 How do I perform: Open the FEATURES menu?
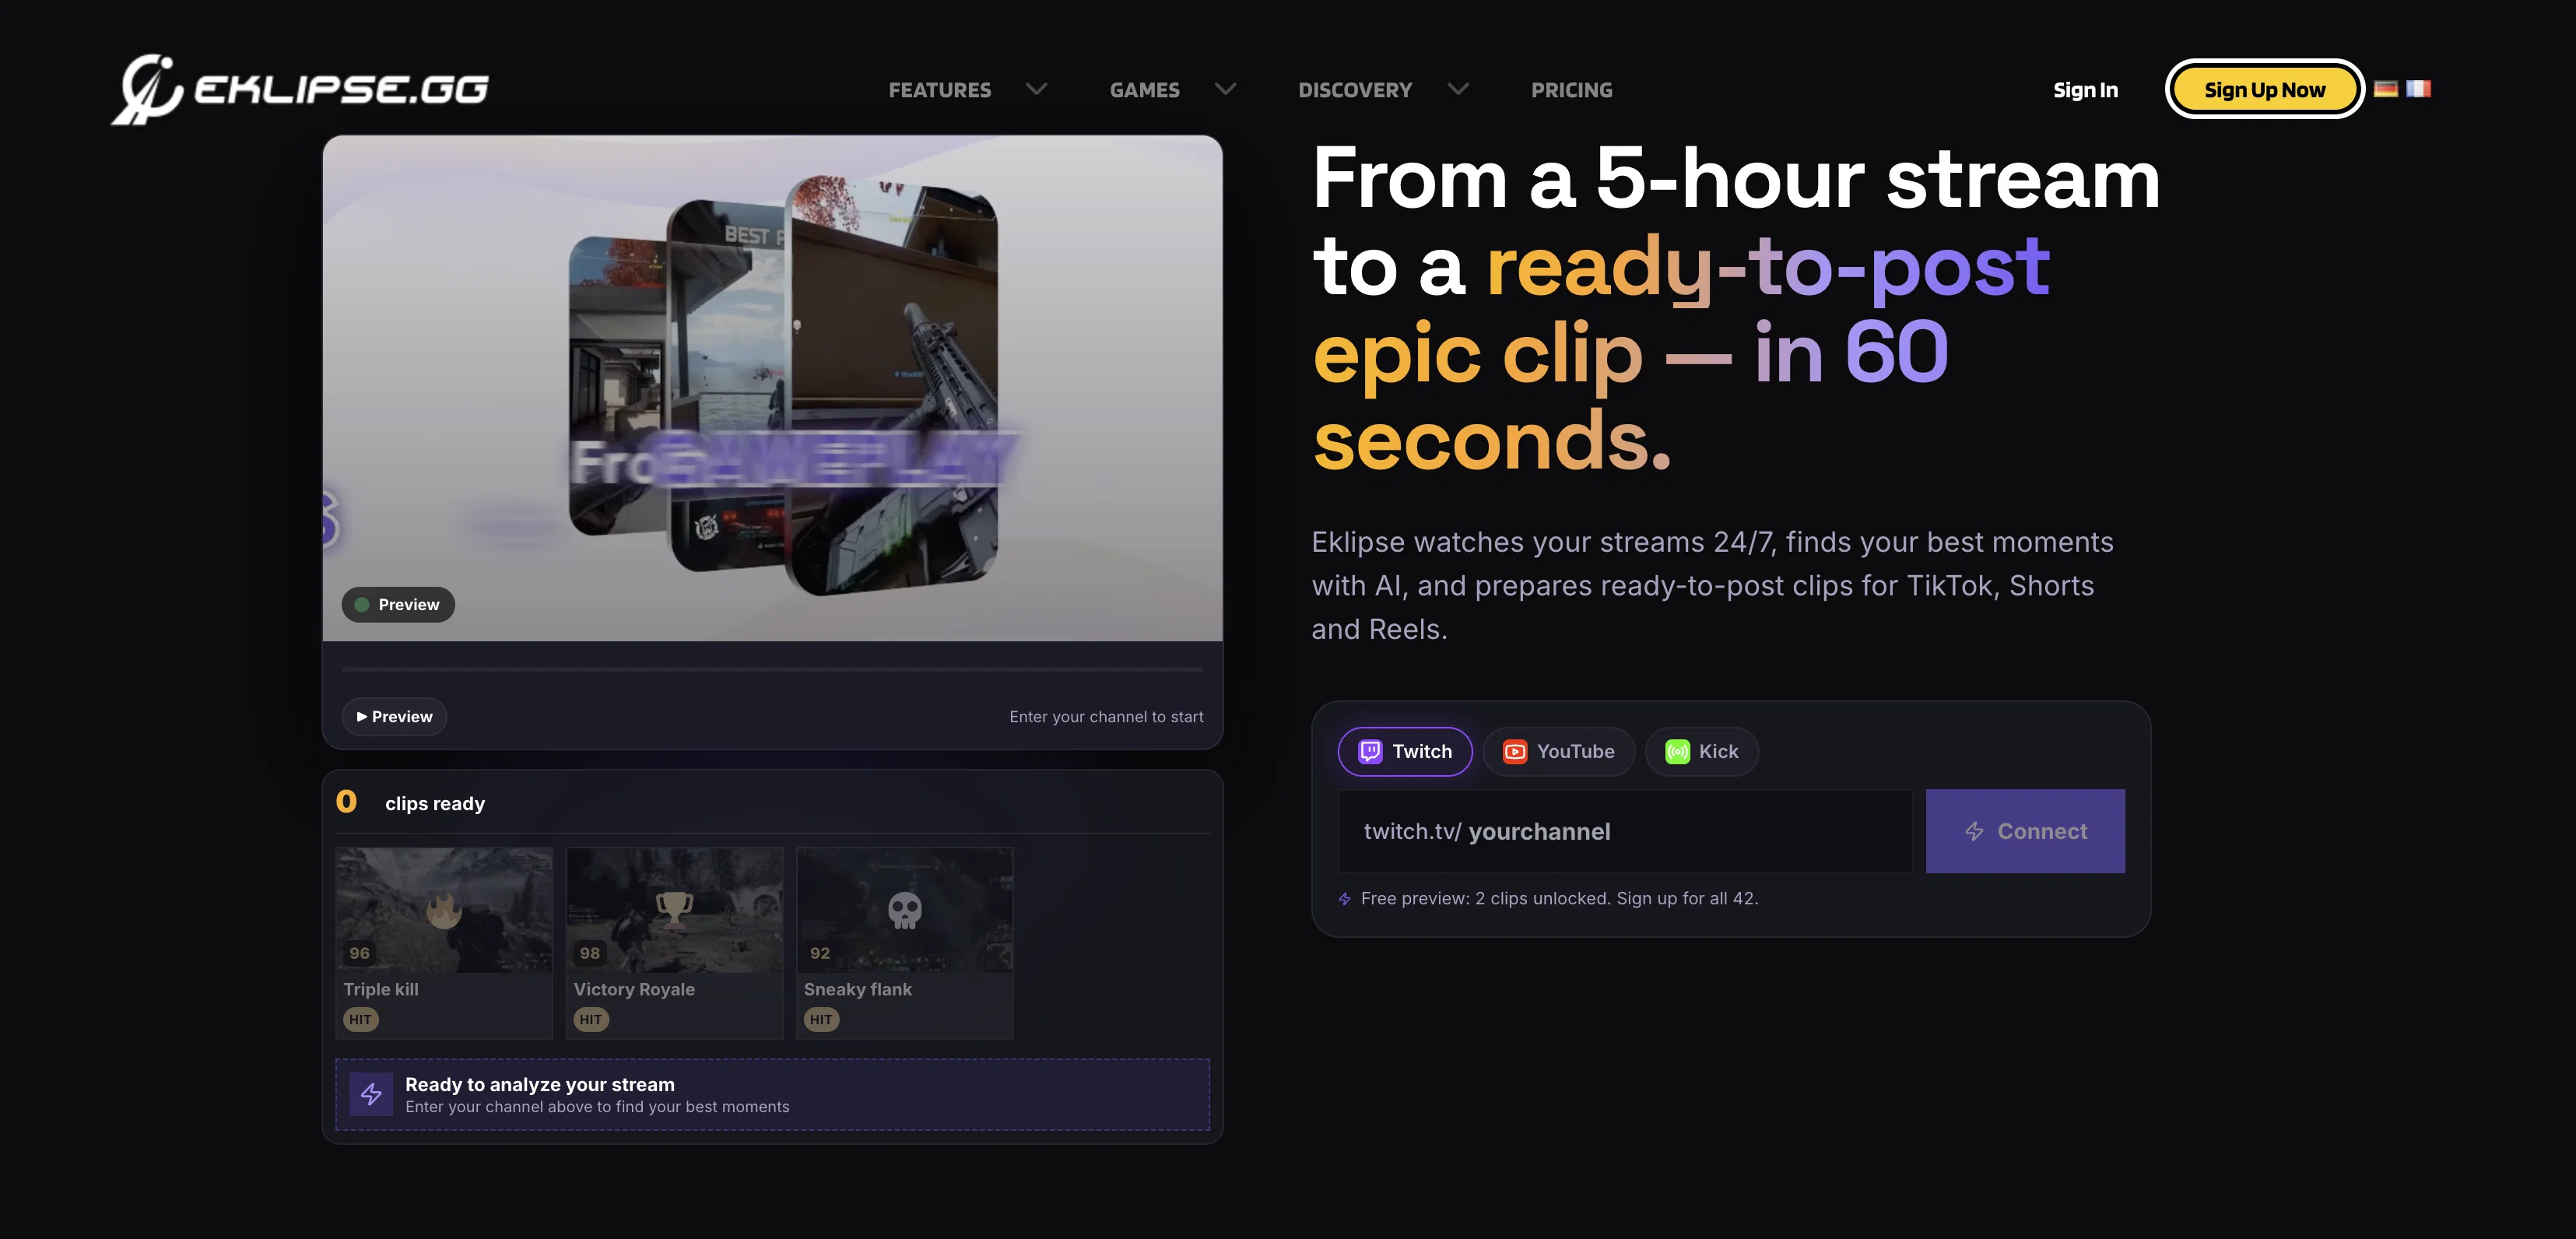point(940,90)
